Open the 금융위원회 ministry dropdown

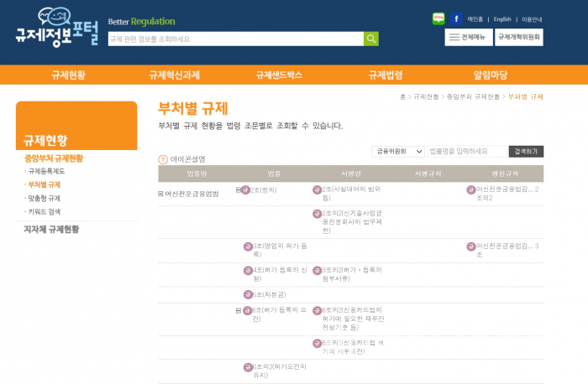click(x=398, y=151)
